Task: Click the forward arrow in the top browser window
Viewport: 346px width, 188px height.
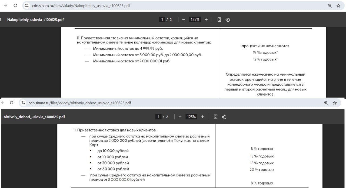Action: click(x=6, y=5)
